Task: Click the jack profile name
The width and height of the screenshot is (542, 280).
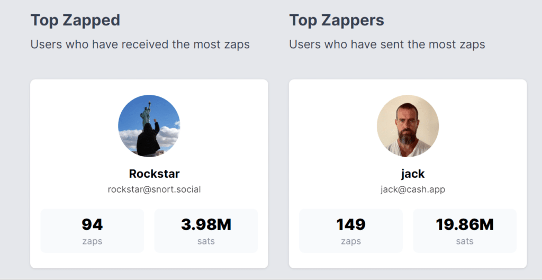Action: 413,174
